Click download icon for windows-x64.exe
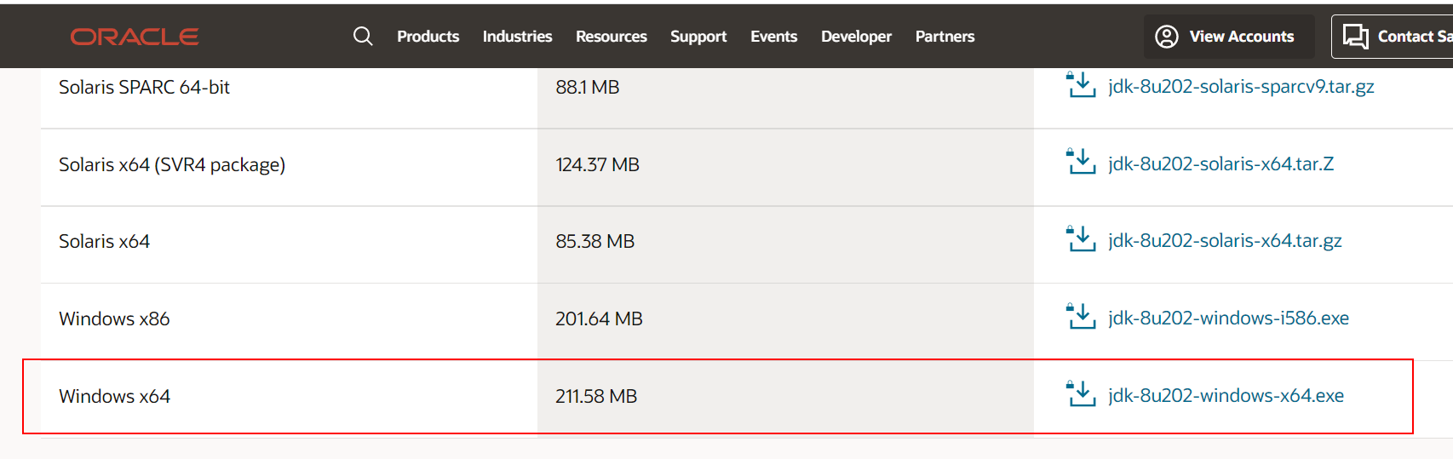The height and width of the screenshot is (459, 1453). pyautogui.click(x=1082, y=394)
